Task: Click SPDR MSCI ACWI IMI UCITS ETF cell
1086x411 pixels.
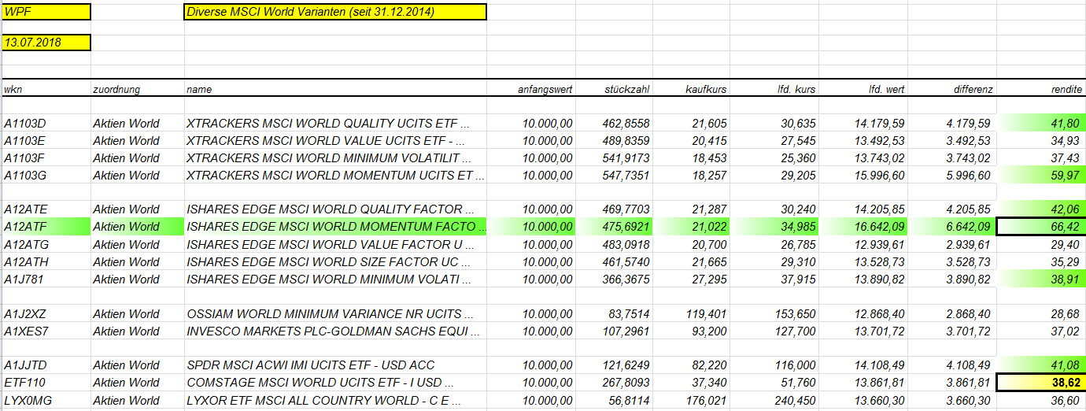Action: 335,365
